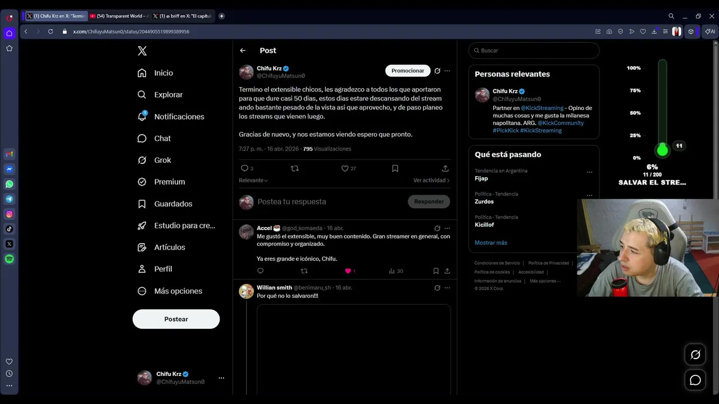This screenshot has height=404, width=719.
Task: Open Spotify from the browser sidebar
Action: [10, 259]
